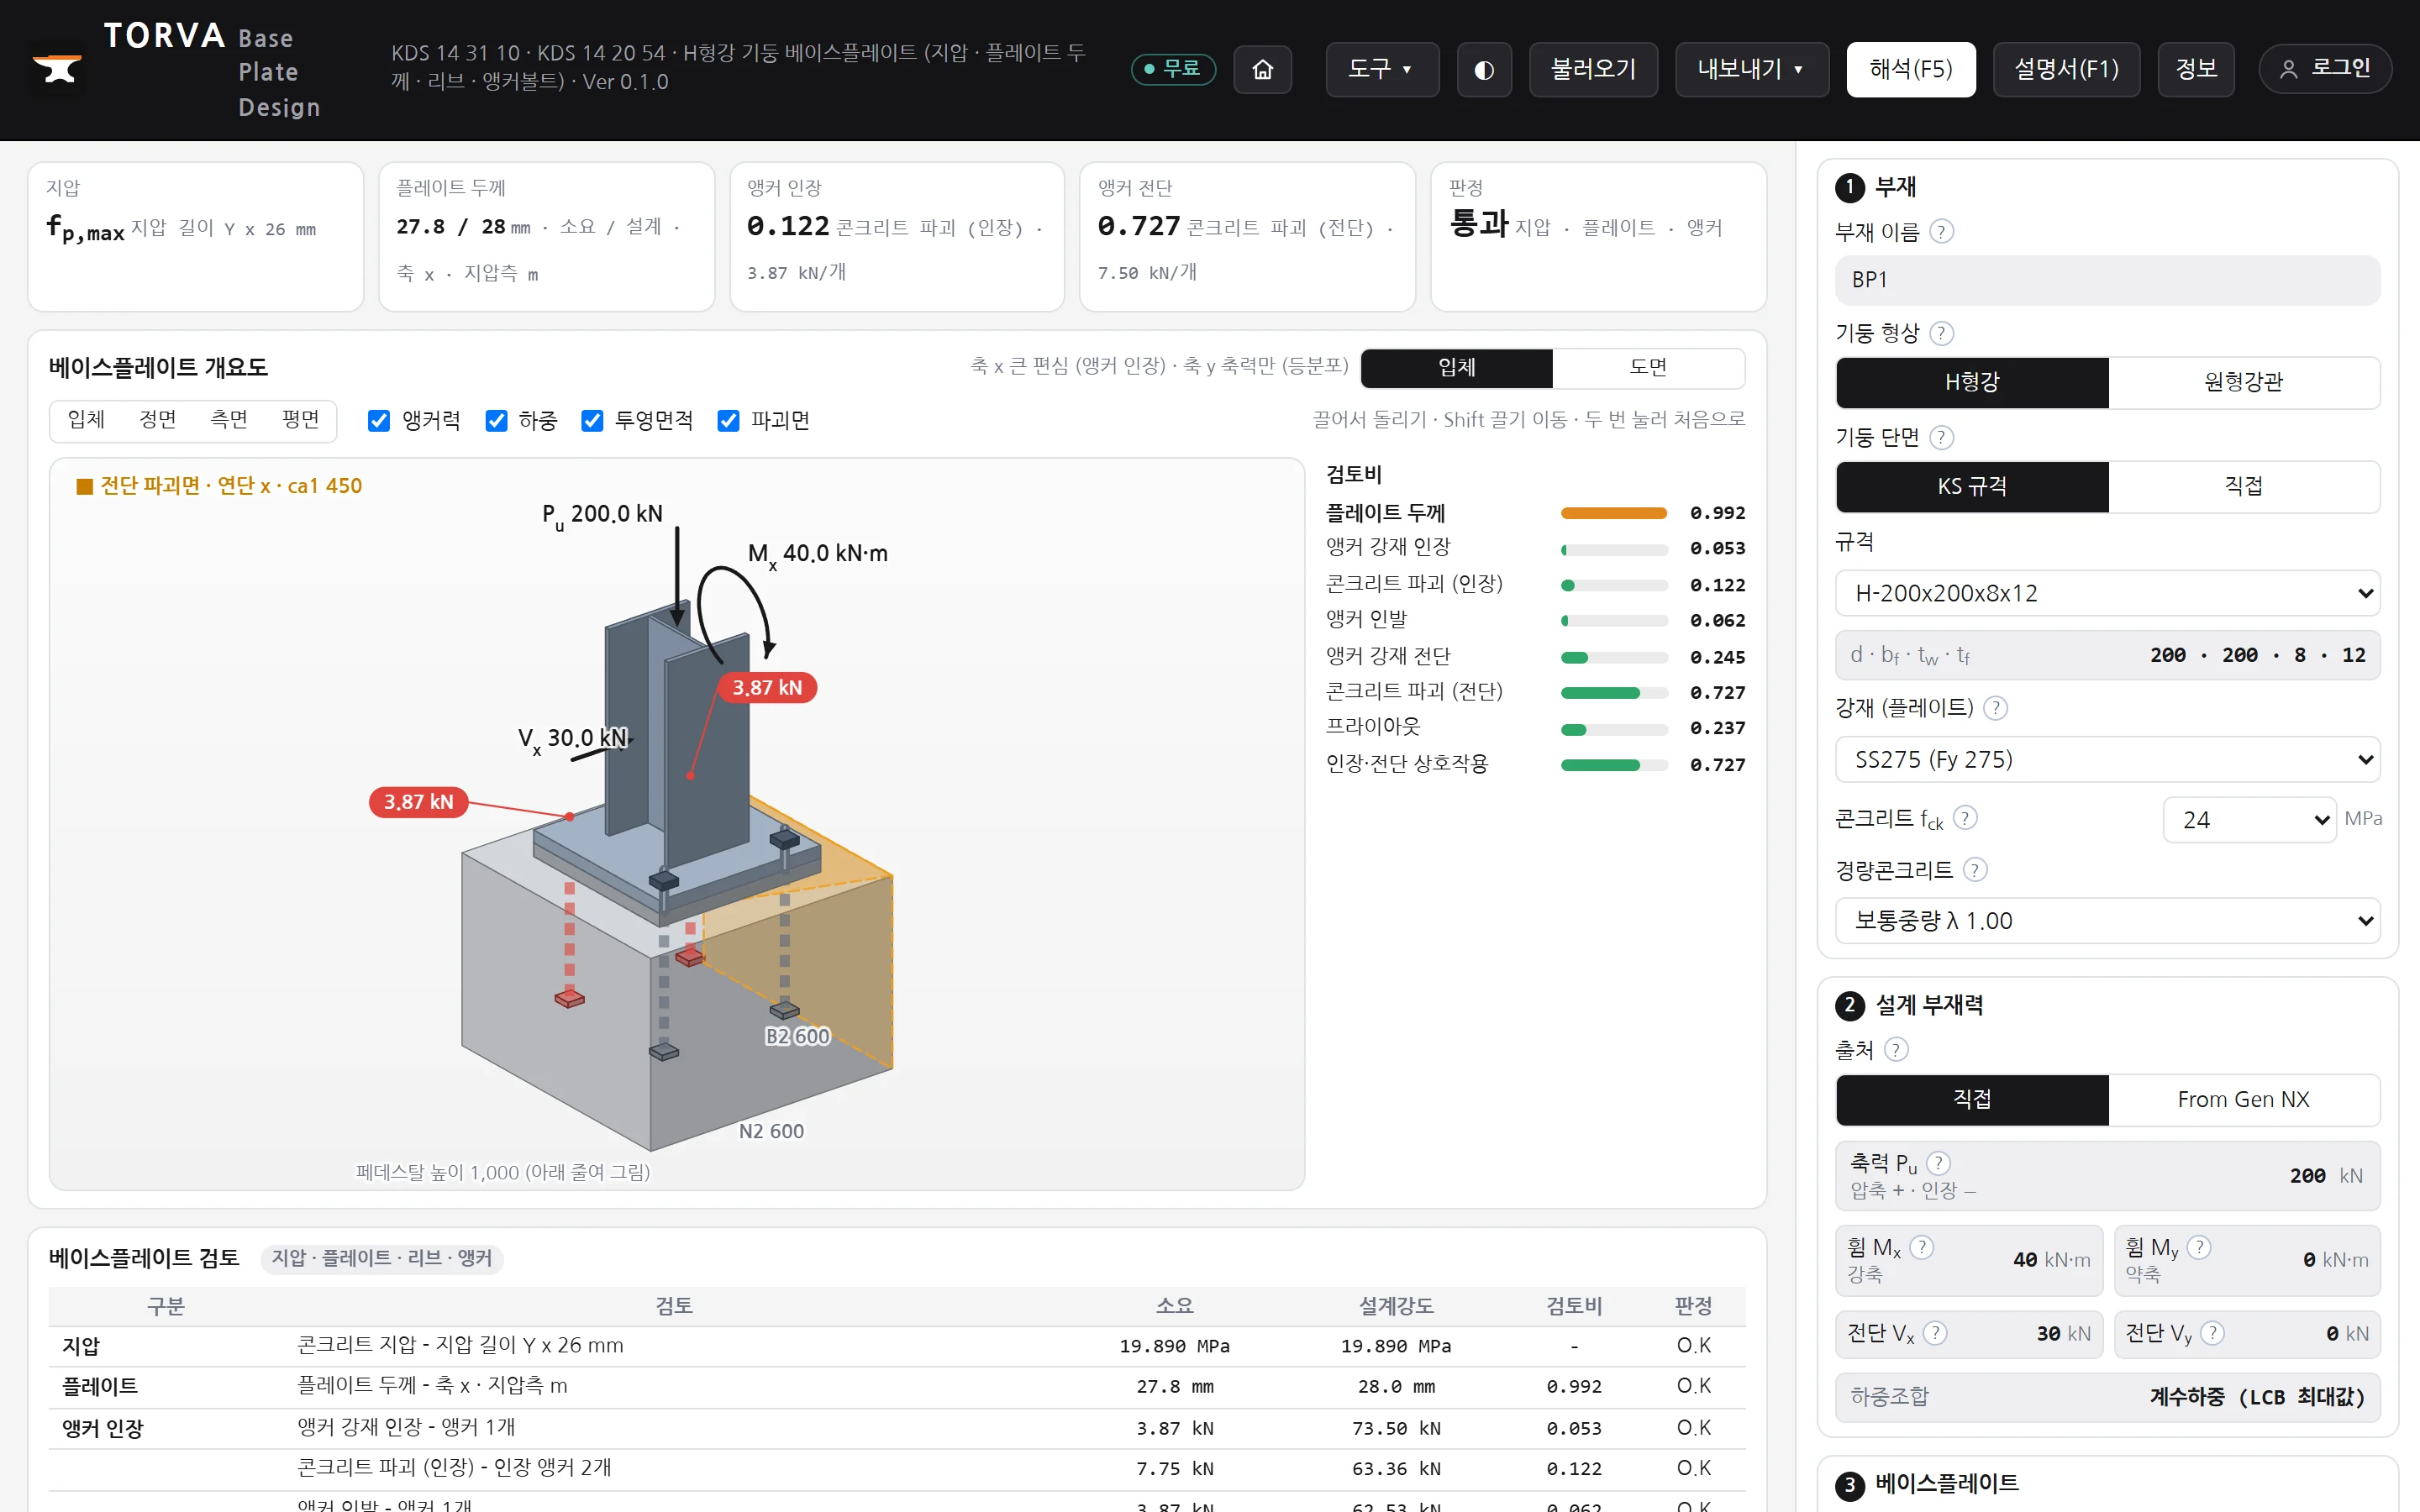2420x1512 pixels.
Task: Open help icon next to 부재 이름
Action: tap(1941, 232)
